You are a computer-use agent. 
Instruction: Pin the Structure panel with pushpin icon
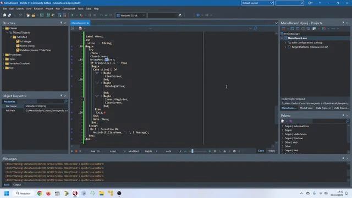click(x=61, y=23)
